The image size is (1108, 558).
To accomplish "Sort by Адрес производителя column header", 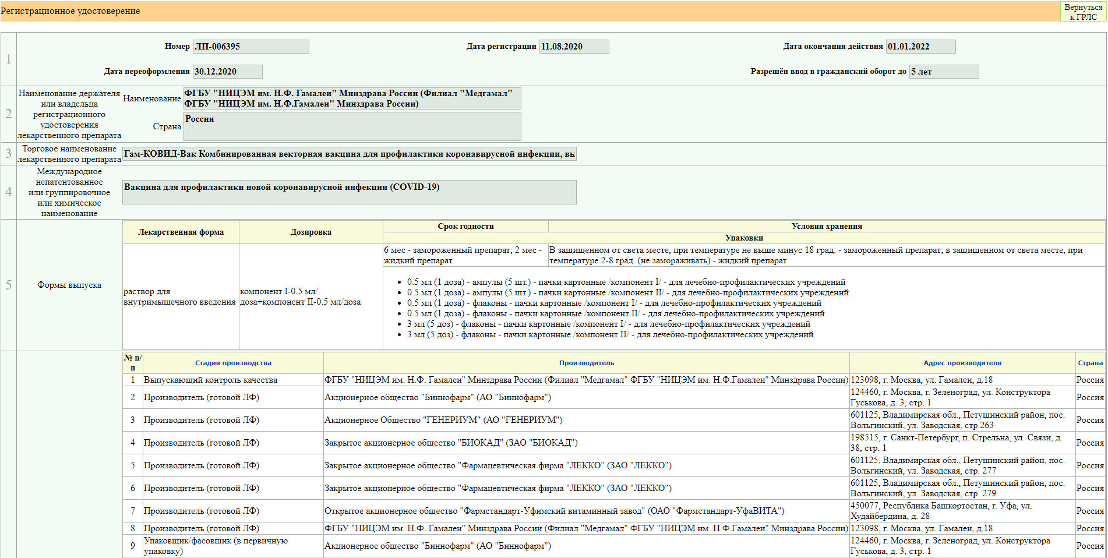I will point(962,363).
